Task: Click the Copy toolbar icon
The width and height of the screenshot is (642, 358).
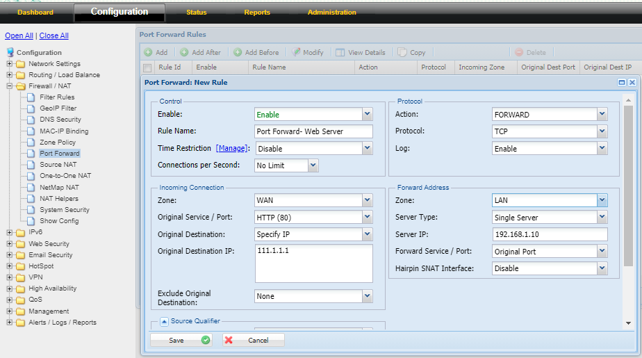Action: (402, 52)
